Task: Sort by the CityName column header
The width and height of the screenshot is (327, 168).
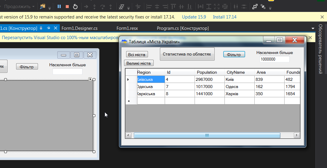Action: coord(239,72)
